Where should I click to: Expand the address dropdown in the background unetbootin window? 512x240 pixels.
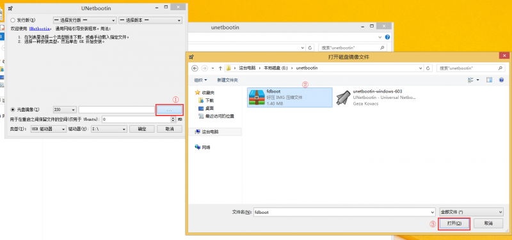pos(302,47)
